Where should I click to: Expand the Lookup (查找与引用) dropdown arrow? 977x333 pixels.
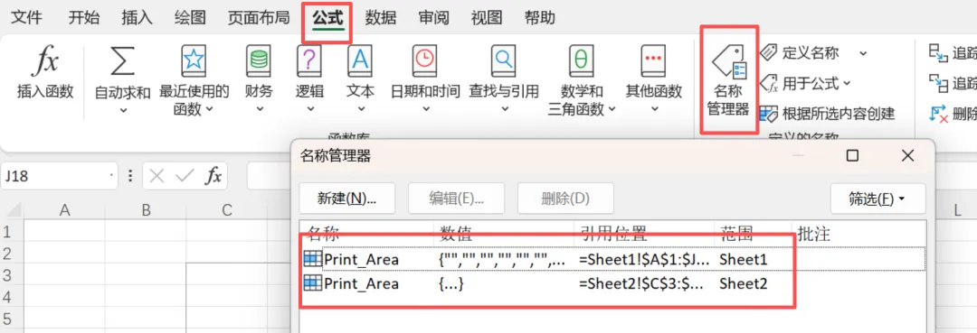click(x=504, y=109)
